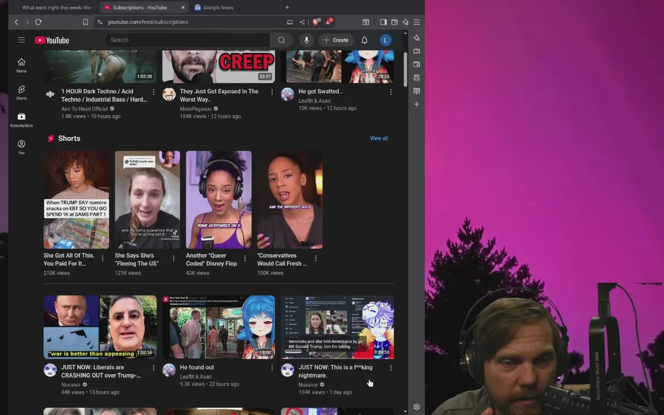Open options for Conservatives Would Call Fresh short

click(x=315, y=258)
